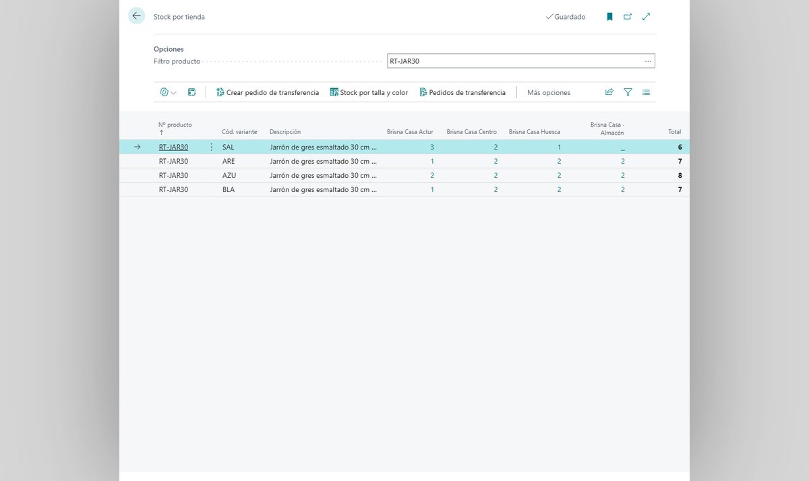Select the row arrow indicator for the SAL row
The image size is (809, 481).
coord(138,147)
